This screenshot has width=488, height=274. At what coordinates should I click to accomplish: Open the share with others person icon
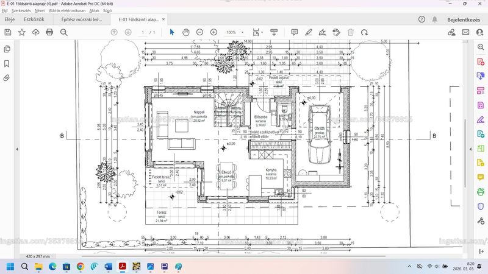coord(479,32)
